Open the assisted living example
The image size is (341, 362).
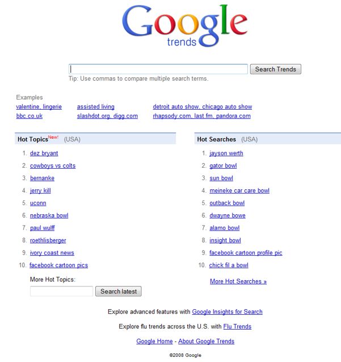pos(96,107)
